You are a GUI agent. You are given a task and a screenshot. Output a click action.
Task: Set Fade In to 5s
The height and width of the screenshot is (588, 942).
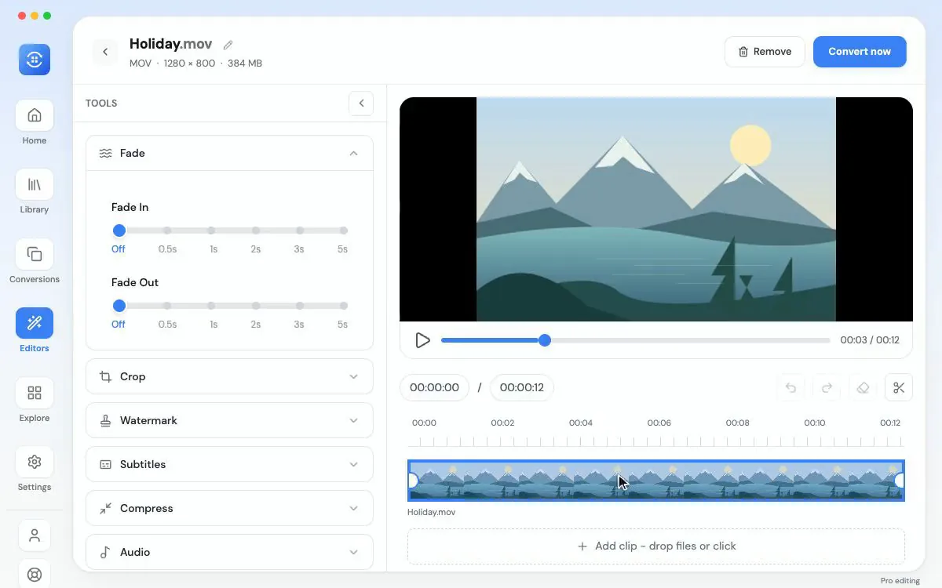pyautogui.click(x=344, y=230)
